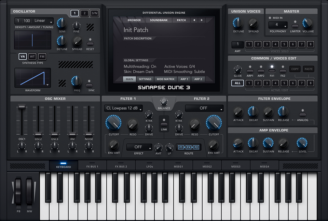Click the Filter 1 KTRK knob
This screenshot has height=221, width=328.
(x=149, y=115)
